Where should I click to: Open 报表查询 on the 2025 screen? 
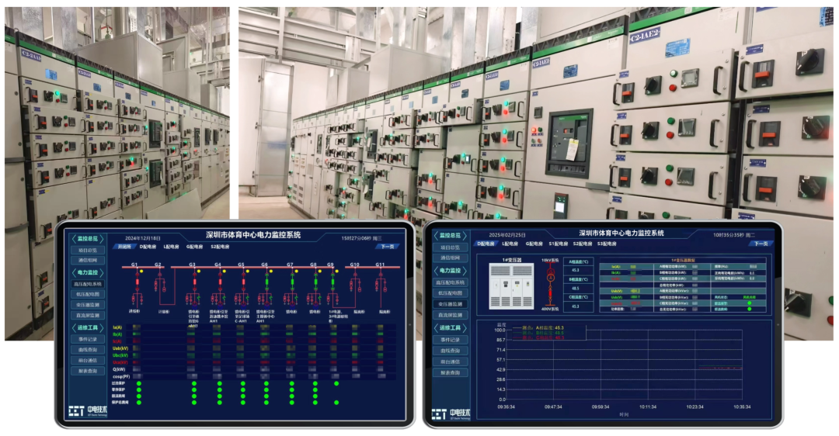450,372
